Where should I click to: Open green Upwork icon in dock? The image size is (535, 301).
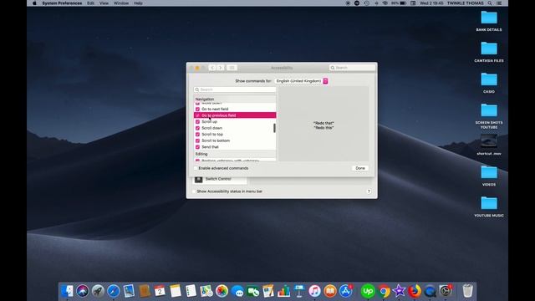tap(368, 291)
